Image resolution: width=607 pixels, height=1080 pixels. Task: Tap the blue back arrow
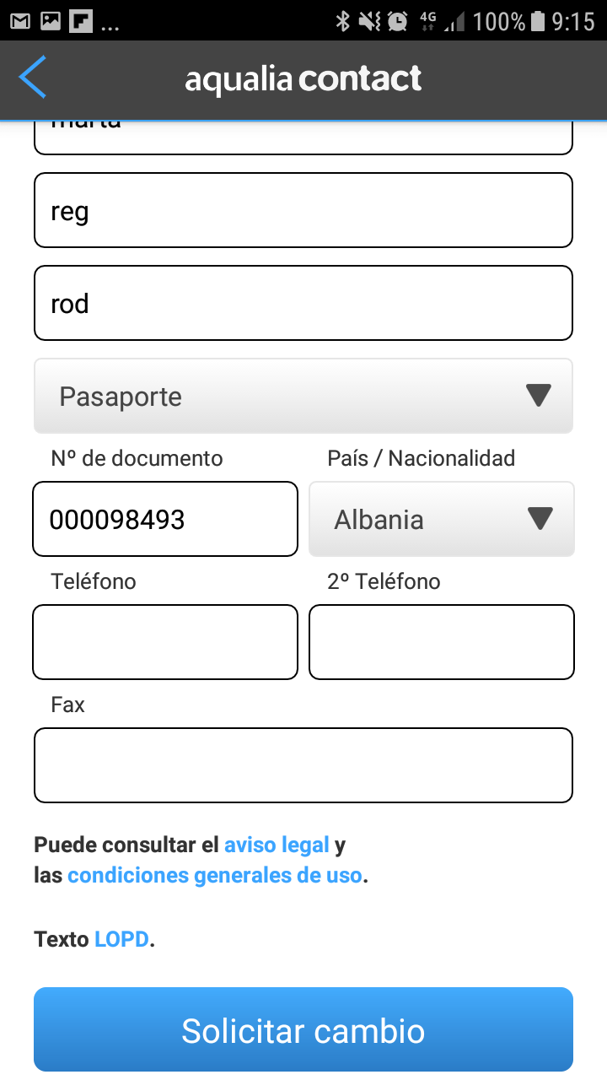point(32,78)
